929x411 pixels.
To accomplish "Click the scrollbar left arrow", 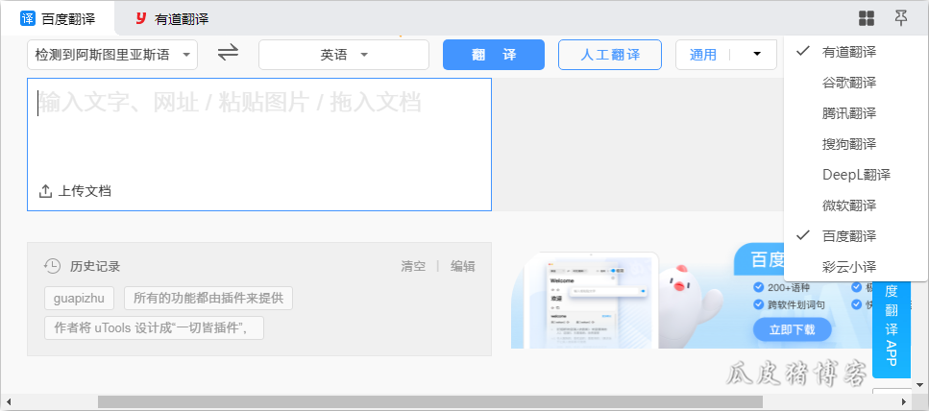I will (8, 402).
